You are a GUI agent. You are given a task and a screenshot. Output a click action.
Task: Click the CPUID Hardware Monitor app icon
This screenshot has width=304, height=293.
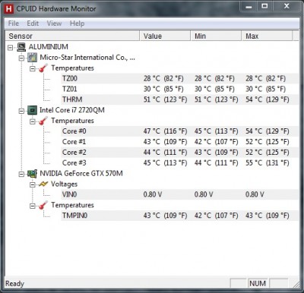[x=8, y=9]
